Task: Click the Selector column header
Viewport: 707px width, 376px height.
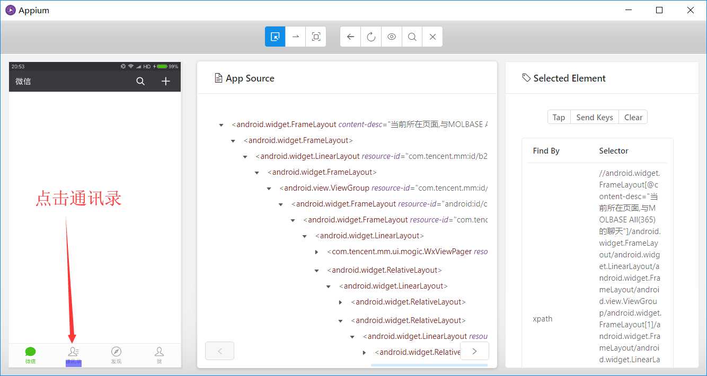Action: point(614,151)
